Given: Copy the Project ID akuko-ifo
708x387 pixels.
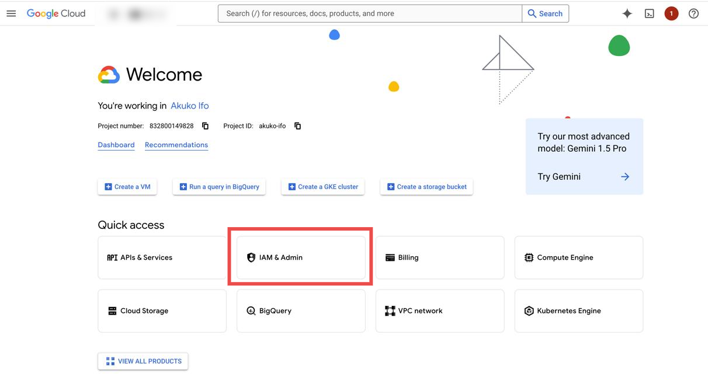Looking at the screenshot, I should point(297,125).
